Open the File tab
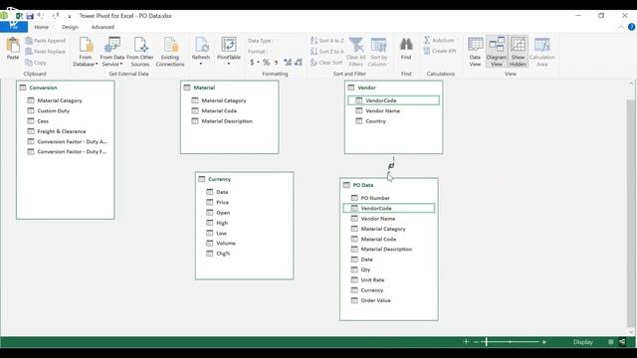This screenshot has width=637, height=358. tap(14, 27)
